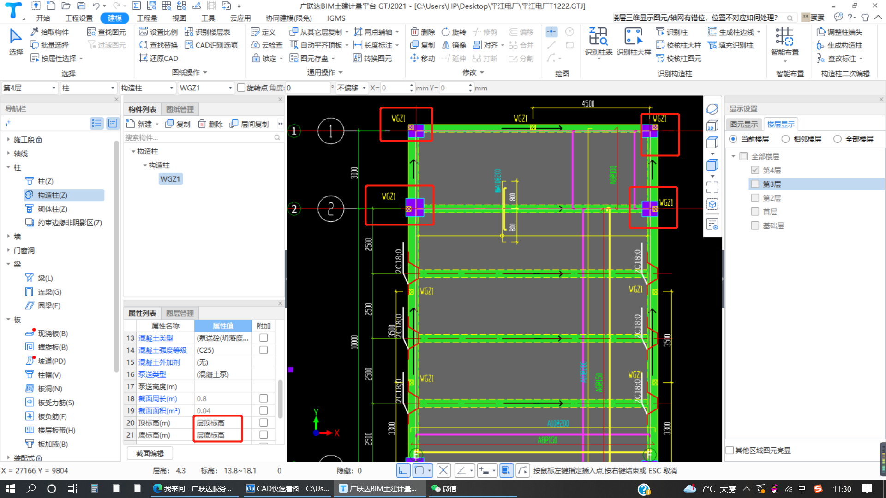The width and height of the screenshot is (886, 498).
Task: Select the 拾取构件 pick component tool
Action: pos(50,32)
